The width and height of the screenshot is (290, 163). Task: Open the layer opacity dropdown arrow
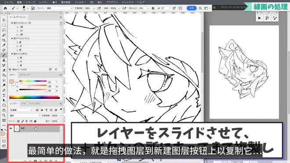point(60,116)
